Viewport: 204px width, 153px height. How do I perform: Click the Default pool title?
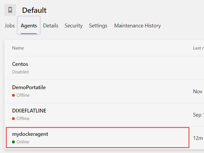point(34,10)
